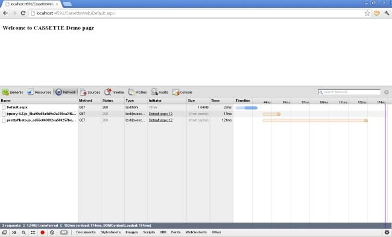Filter requests by Scripts

149,232
